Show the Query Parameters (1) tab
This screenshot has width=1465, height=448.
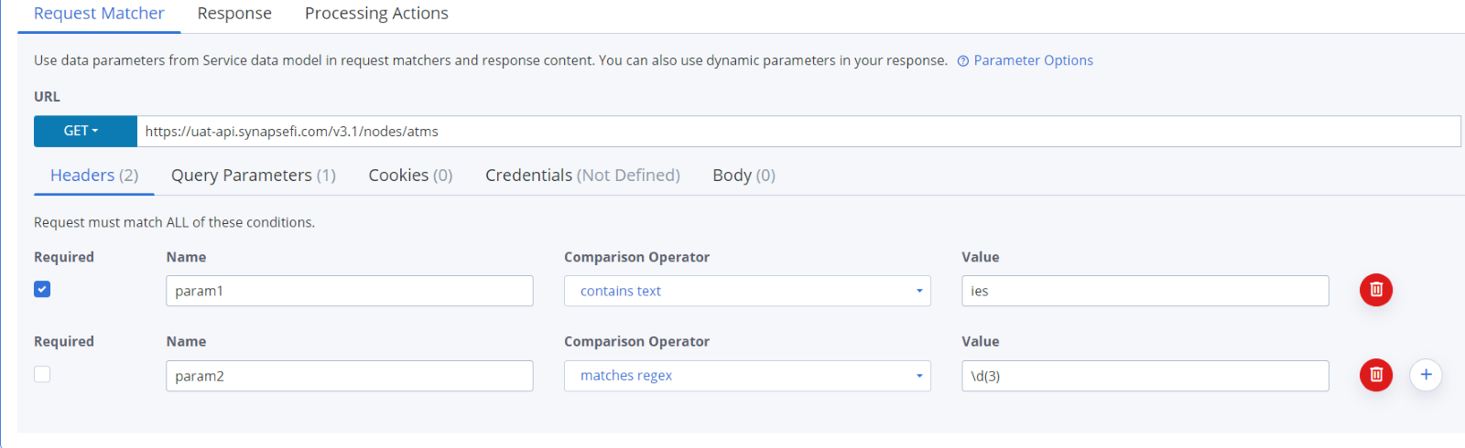click(x=254, y=176)
